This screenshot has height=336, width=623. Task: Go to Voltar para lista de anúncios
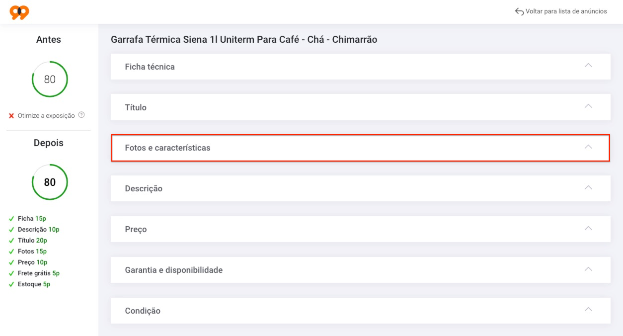coord(566,11)
